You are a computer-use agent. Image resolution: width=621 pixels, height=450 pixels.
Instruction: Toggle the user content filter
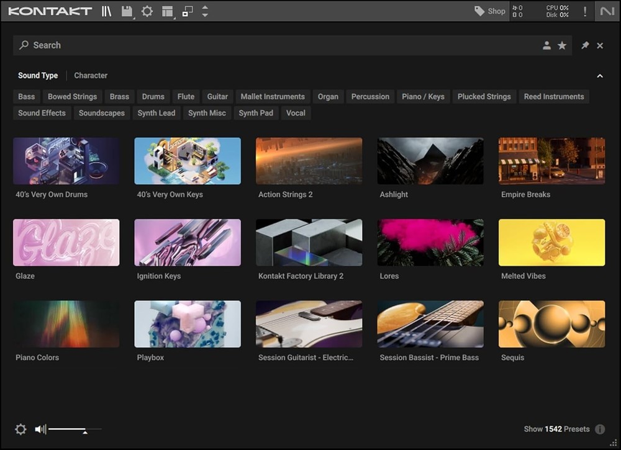tap(546, 45)
